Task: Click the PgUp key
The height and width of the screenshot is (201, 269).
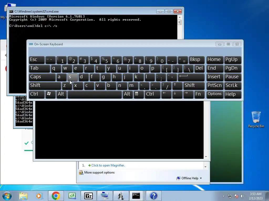Action: (233, 60)
